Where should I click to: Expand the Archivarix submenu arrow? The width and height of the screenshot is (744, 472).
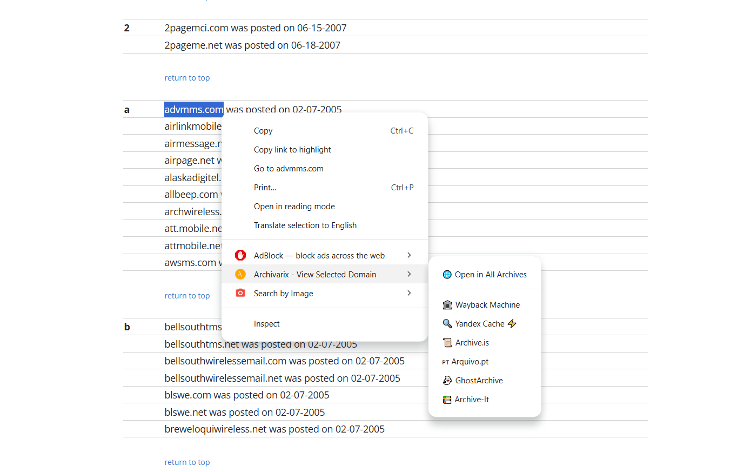point(409,275)
